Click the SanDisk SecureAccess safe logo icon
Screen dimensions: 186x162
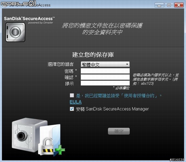click(x=15, y=32)
